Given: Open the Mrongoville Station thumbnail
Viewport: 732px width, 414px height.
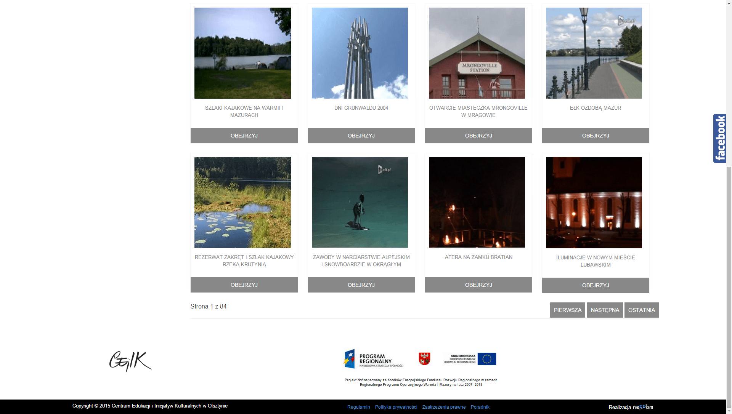Looking at the screenshot, I should (477, 53).
